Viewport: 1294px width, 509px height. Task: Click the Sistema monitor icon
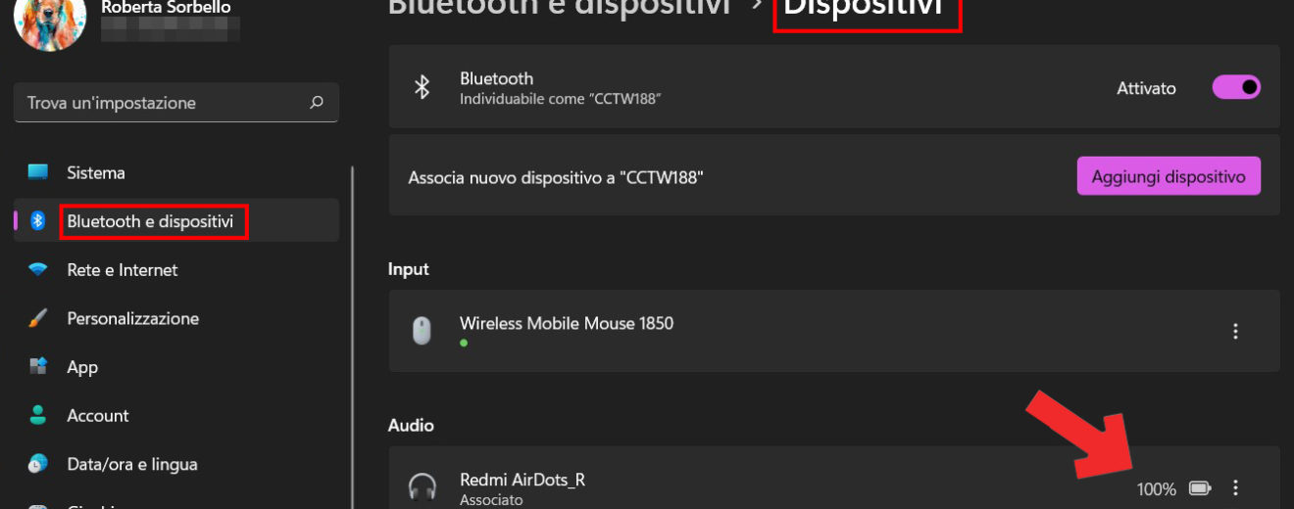[38, 172]
